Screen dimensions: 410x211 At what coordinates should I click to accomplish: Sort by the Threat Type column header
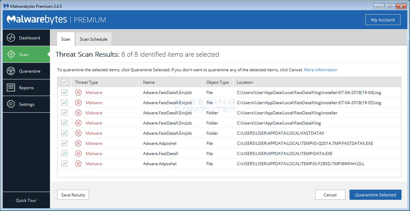86,82
